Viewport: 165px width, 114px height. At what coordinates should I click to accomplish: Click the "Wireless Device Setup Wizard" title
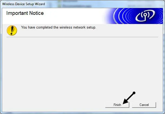(x=24, y=4)
